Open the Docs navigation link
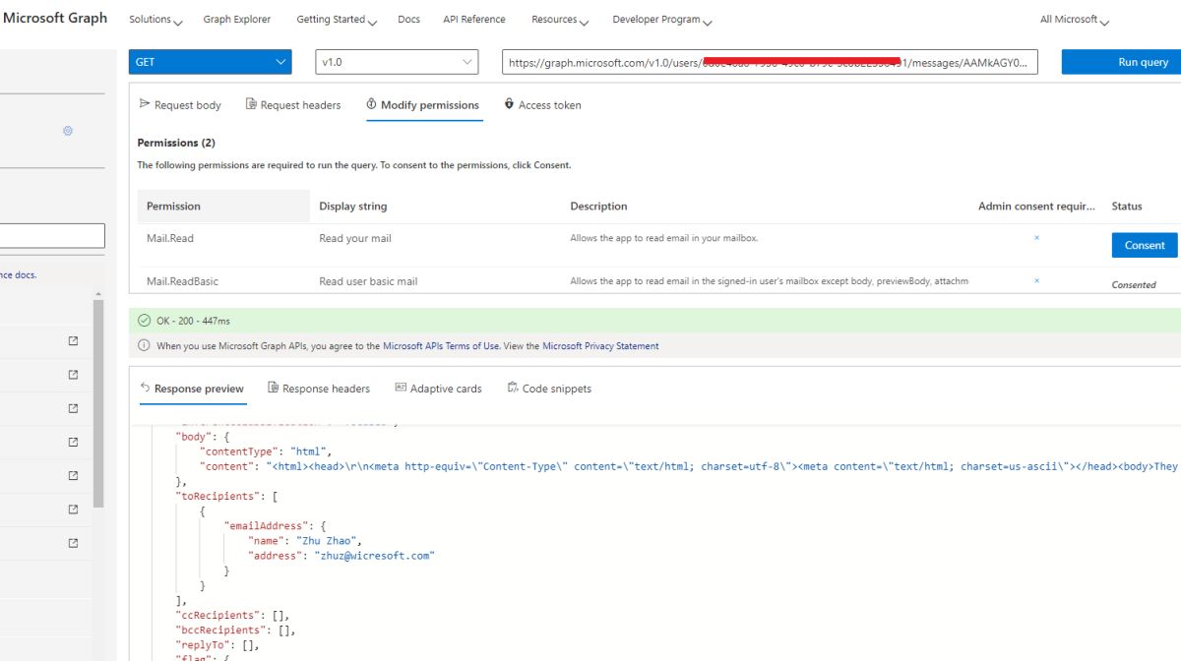The height and width of the screenshot is (661, 1181). (x=408, y=20)
